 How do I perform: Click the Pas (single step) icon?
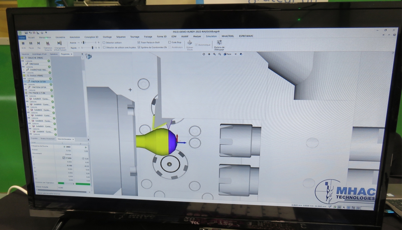tap(39, 43)
